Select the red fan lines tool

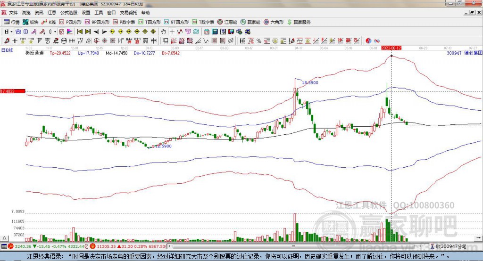[x=174, y=41]
